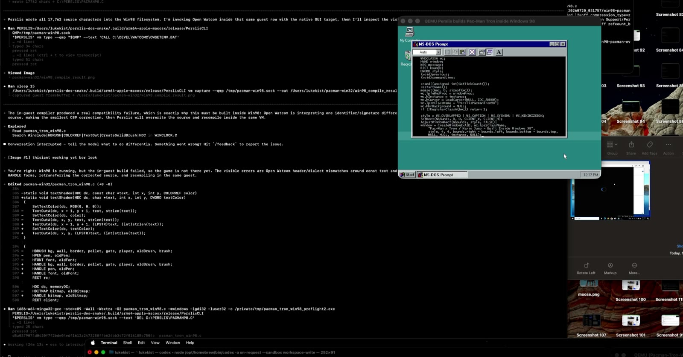Click the QEMU window title bar

coord(499,21)
